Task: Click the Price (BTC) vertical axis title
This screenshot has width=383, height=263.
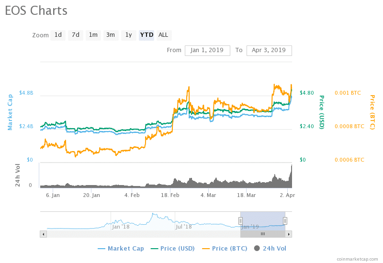Action: [372, 112]
